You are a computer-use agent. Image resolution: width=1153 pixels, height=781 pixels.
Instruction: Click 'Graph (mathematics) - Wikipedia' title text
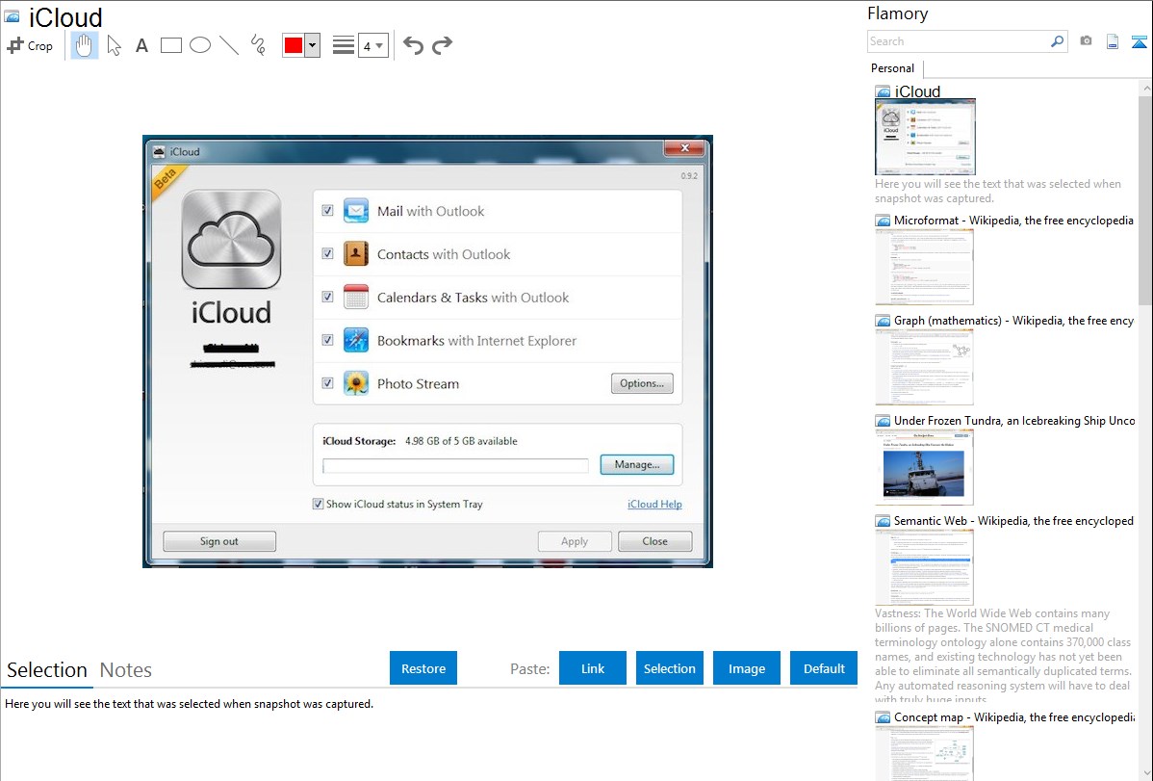coord(1013,321)
